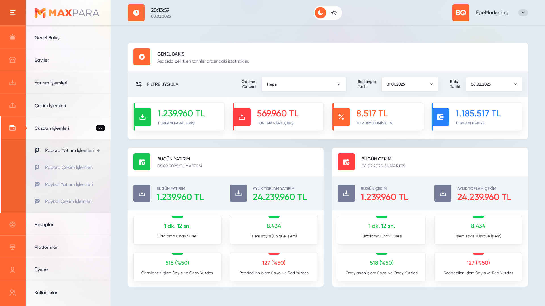545x306 pixels.
Task: Click the BQ user avatar
Action: [461, 13]
